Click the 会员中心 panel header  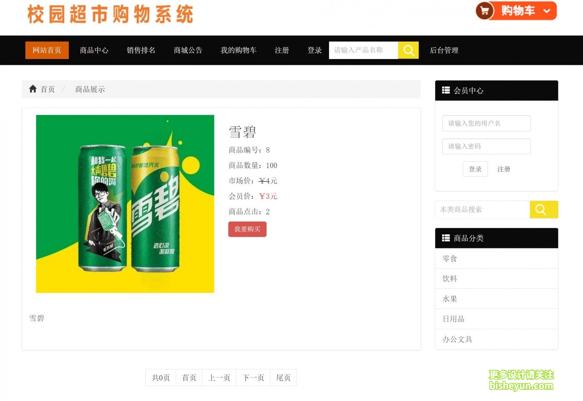click(x=496, y=90)
